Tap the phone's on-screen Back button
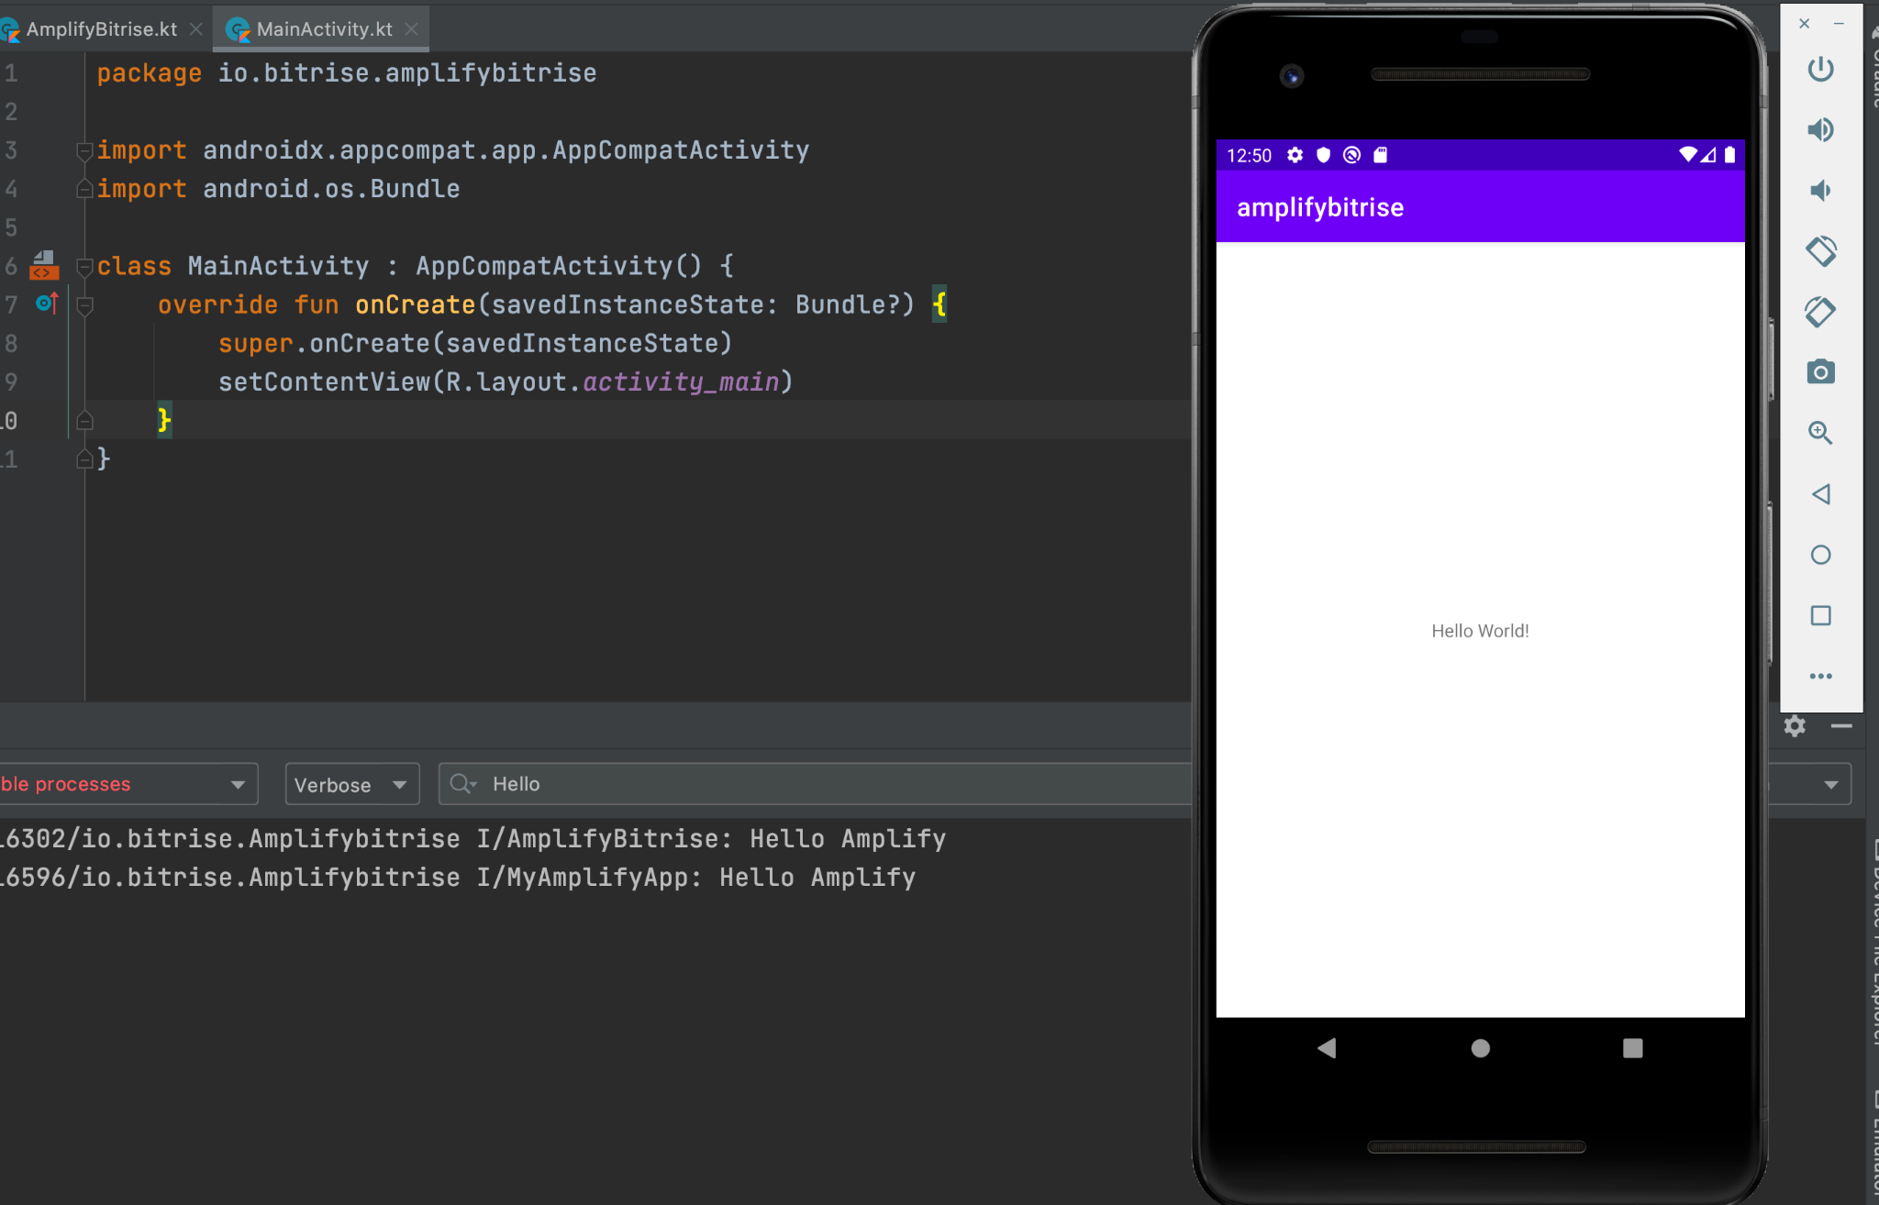Viewport: 1879px width, 1205px height. (1327, 1048)
